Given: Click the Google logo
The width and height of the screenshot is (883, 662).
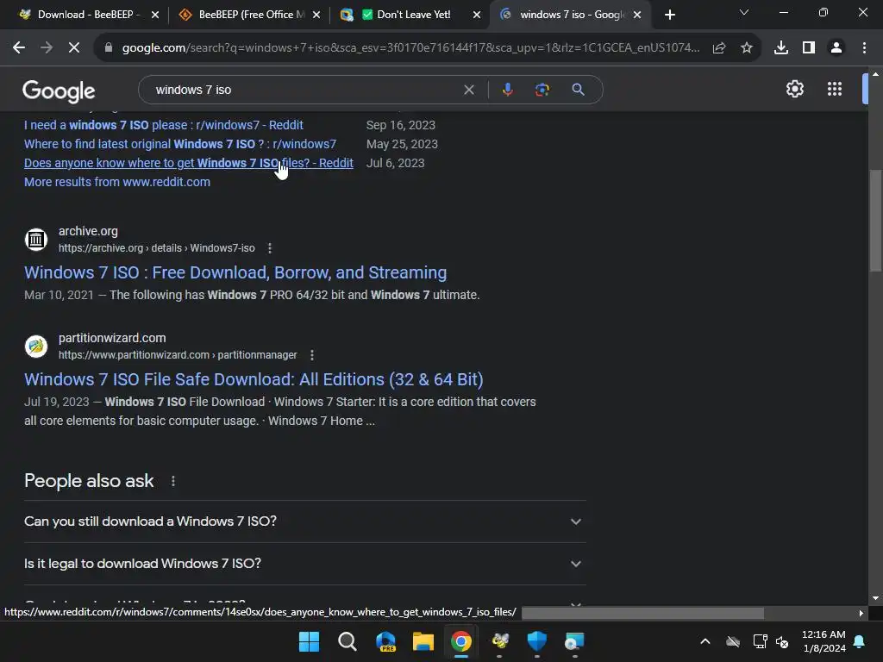Looking at the screenshot, I should [59, 91].
